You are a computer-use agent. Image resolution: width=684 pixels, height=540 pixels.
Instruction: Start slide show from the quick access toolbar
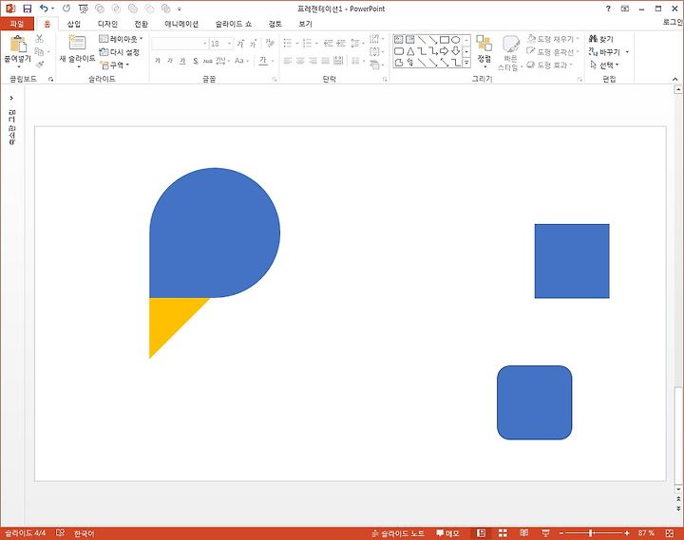pyautogui.click(x=84, y=9)
